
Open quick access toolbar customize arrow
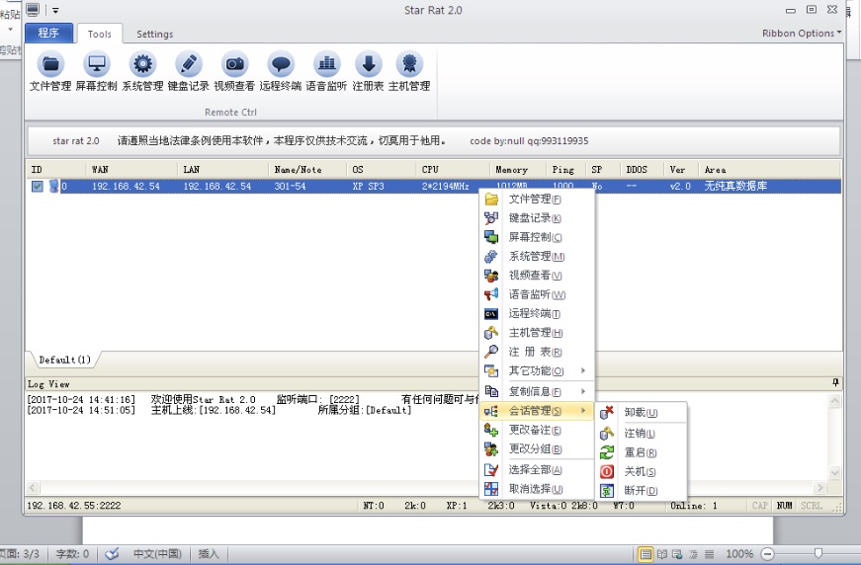tap(55, 10)
